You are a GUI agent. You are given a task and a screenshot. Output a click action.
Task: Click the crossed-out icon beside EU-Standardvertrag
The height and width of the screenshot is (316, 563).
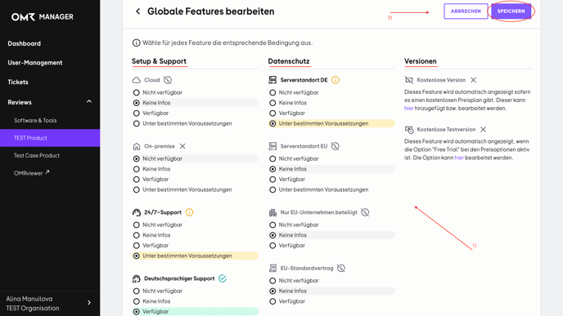pyautogui.click(x=341, y=268)
